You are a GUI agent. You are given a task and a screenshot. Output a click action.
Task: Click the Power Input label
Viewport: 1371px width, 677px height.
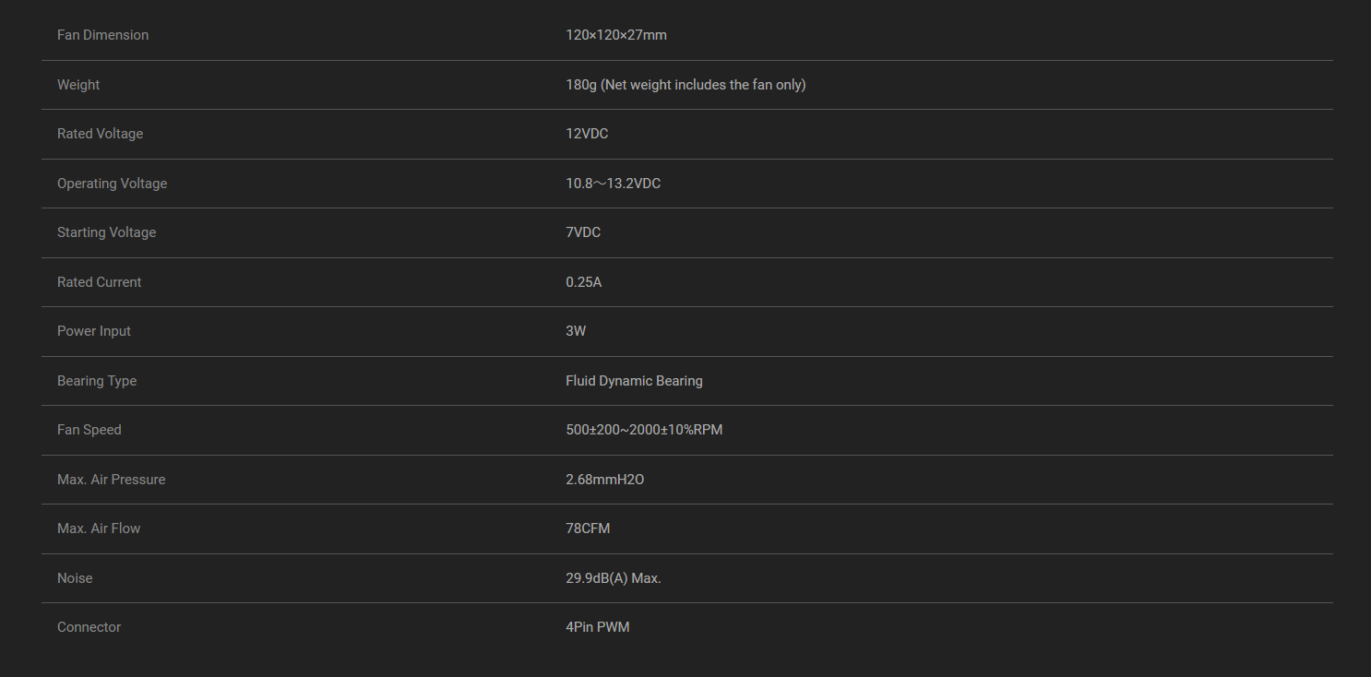[x=94, y=331]
